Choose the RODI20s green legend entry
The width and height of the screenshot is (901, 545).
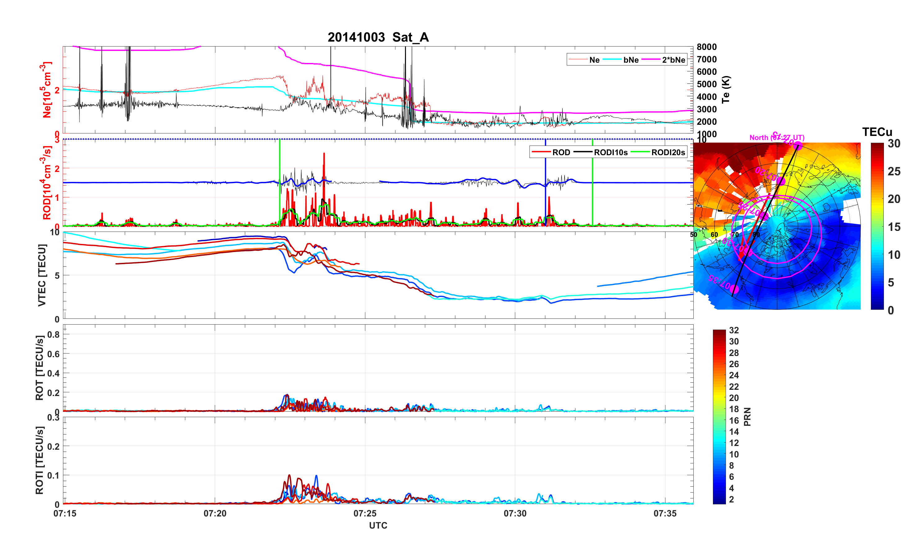[x=668, y=152]
